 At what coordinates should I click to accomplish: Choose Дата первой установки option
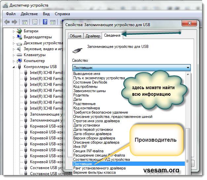click(x=93, y=129)
